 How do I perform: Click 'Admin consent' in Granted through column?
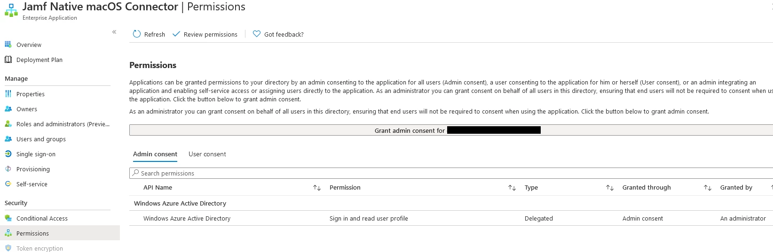[643, 218]
